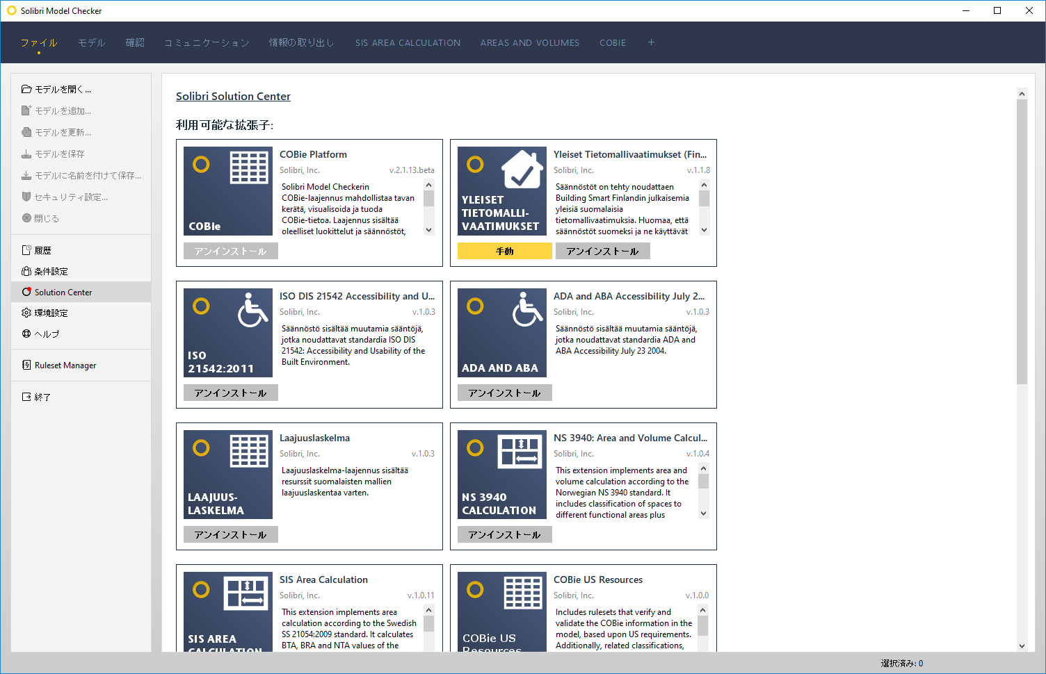Select the 環境設定 sidebar entry
Image resolution: width=1046 pixels, height=674 pixels.
tap(81, 313)
